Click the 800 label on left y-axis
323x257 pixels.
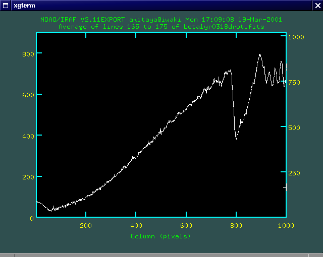pos(28,54)
